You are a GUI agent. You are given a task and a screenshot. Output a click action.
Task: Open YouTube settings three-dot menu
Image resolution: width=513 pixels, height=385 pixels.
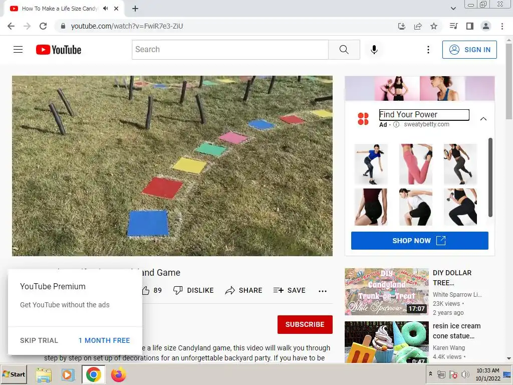point(428,50)
